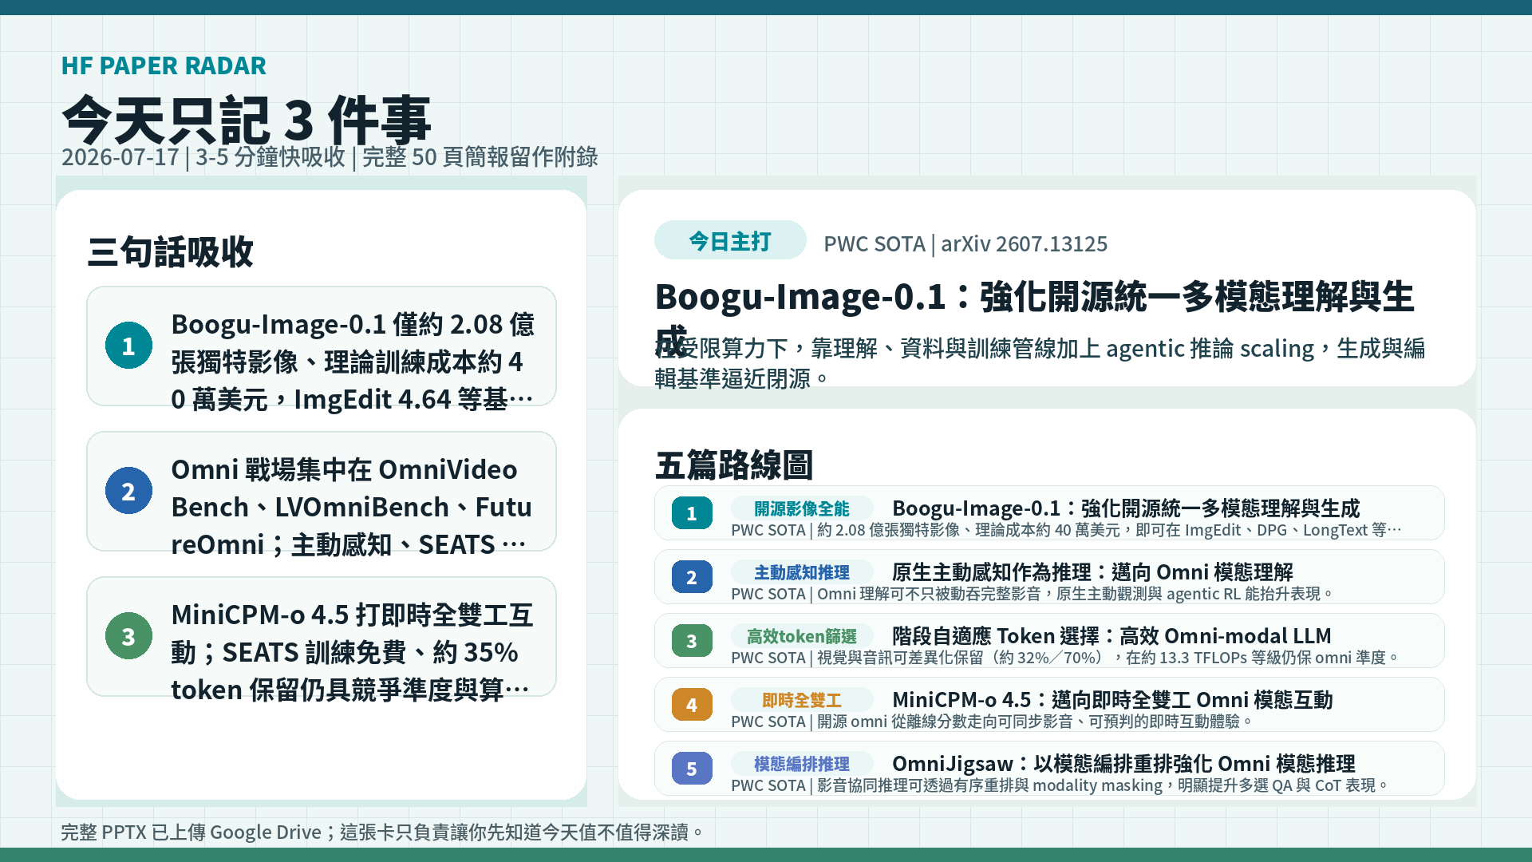Click the date line starting with 2026-07-17
The image size is (1532, 862).
330,156
